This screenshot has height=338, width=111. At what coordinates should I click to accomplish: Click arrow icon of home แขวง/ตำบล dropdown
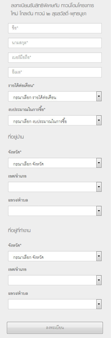coord(99,211)
